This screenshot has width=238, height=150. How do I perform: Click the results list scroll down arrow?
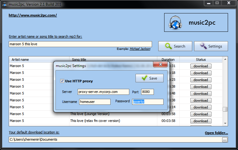coord(225,123)
